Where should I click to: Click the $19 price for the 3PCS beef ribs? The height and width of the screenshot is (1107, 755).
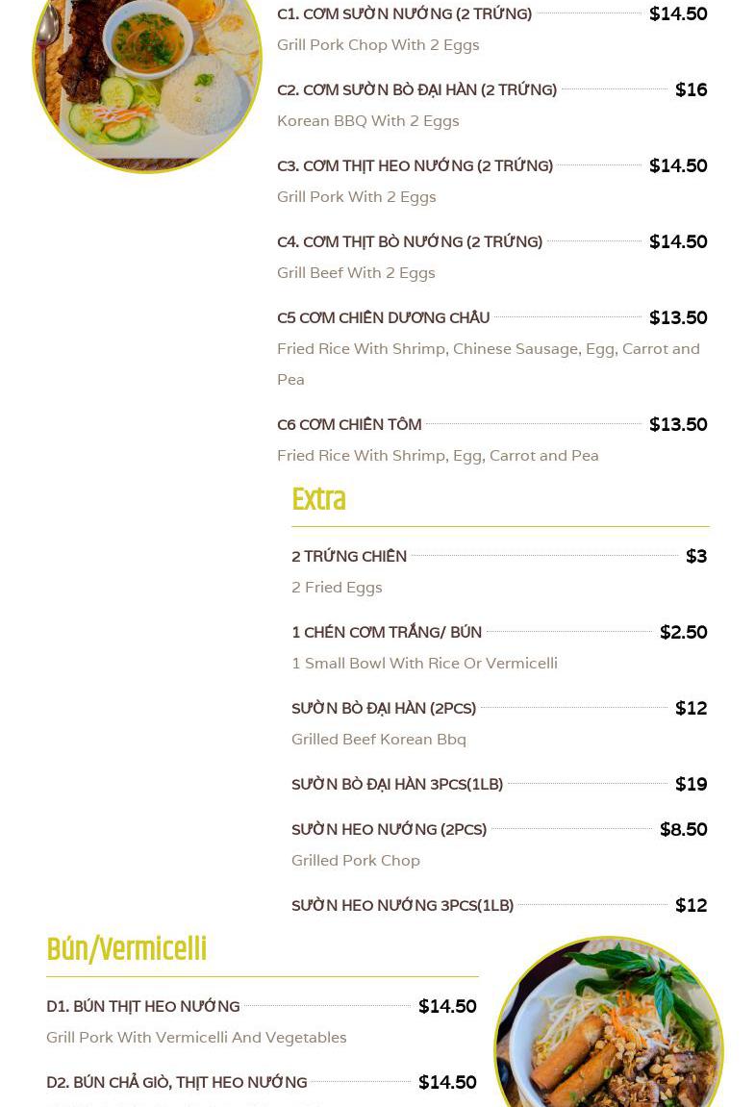691,785
